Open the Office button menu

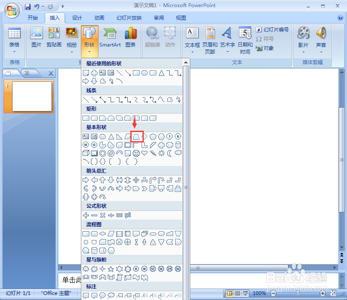(12, 10)
